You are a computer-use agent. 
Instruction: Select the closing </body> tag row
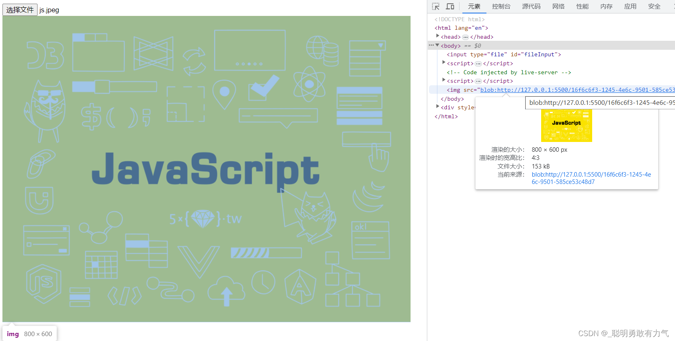[452, 99]
